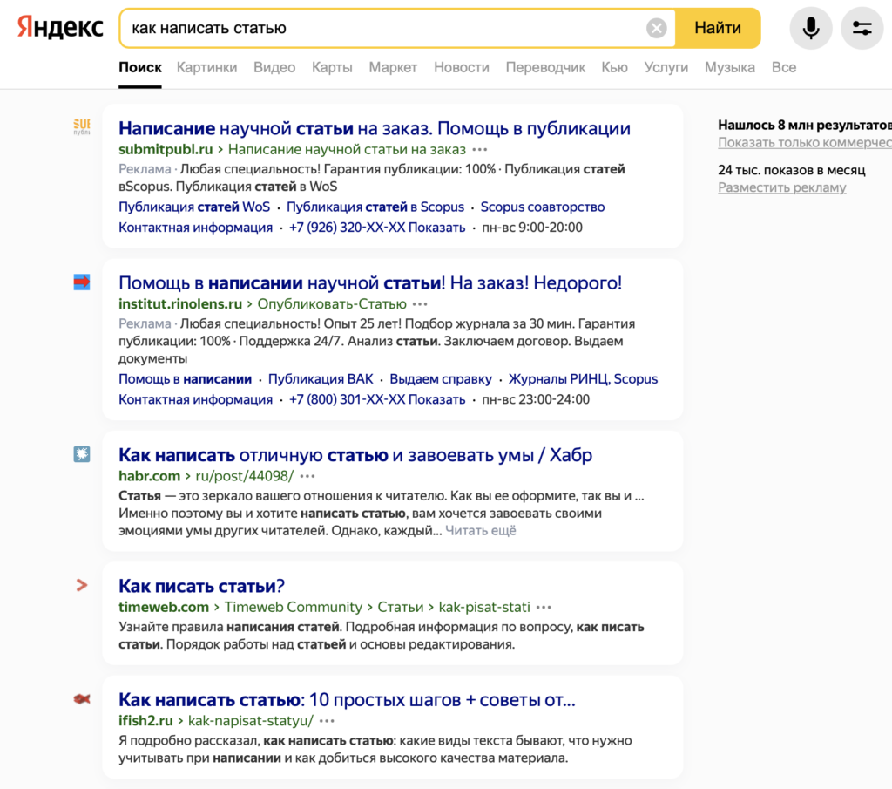Open 'Публикация ВАК' sitelink
Screen dimensions: 892x789
click(321, 378)
